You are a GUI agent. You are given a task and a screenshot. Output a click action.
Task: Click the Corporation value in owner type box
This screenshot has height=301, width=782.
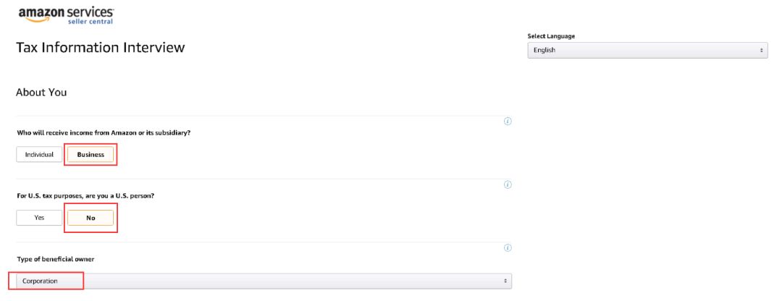(x=40, y=281)
